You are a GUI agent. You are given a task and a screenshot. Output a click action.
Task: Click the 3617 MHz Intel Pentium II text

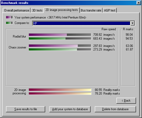tap(67, 17)
